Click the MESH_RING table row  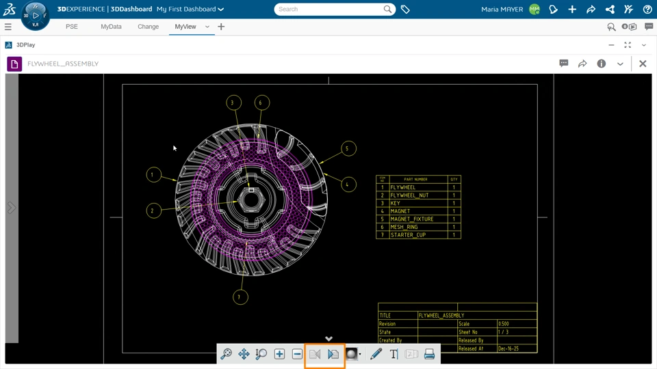tap(419, 227)
